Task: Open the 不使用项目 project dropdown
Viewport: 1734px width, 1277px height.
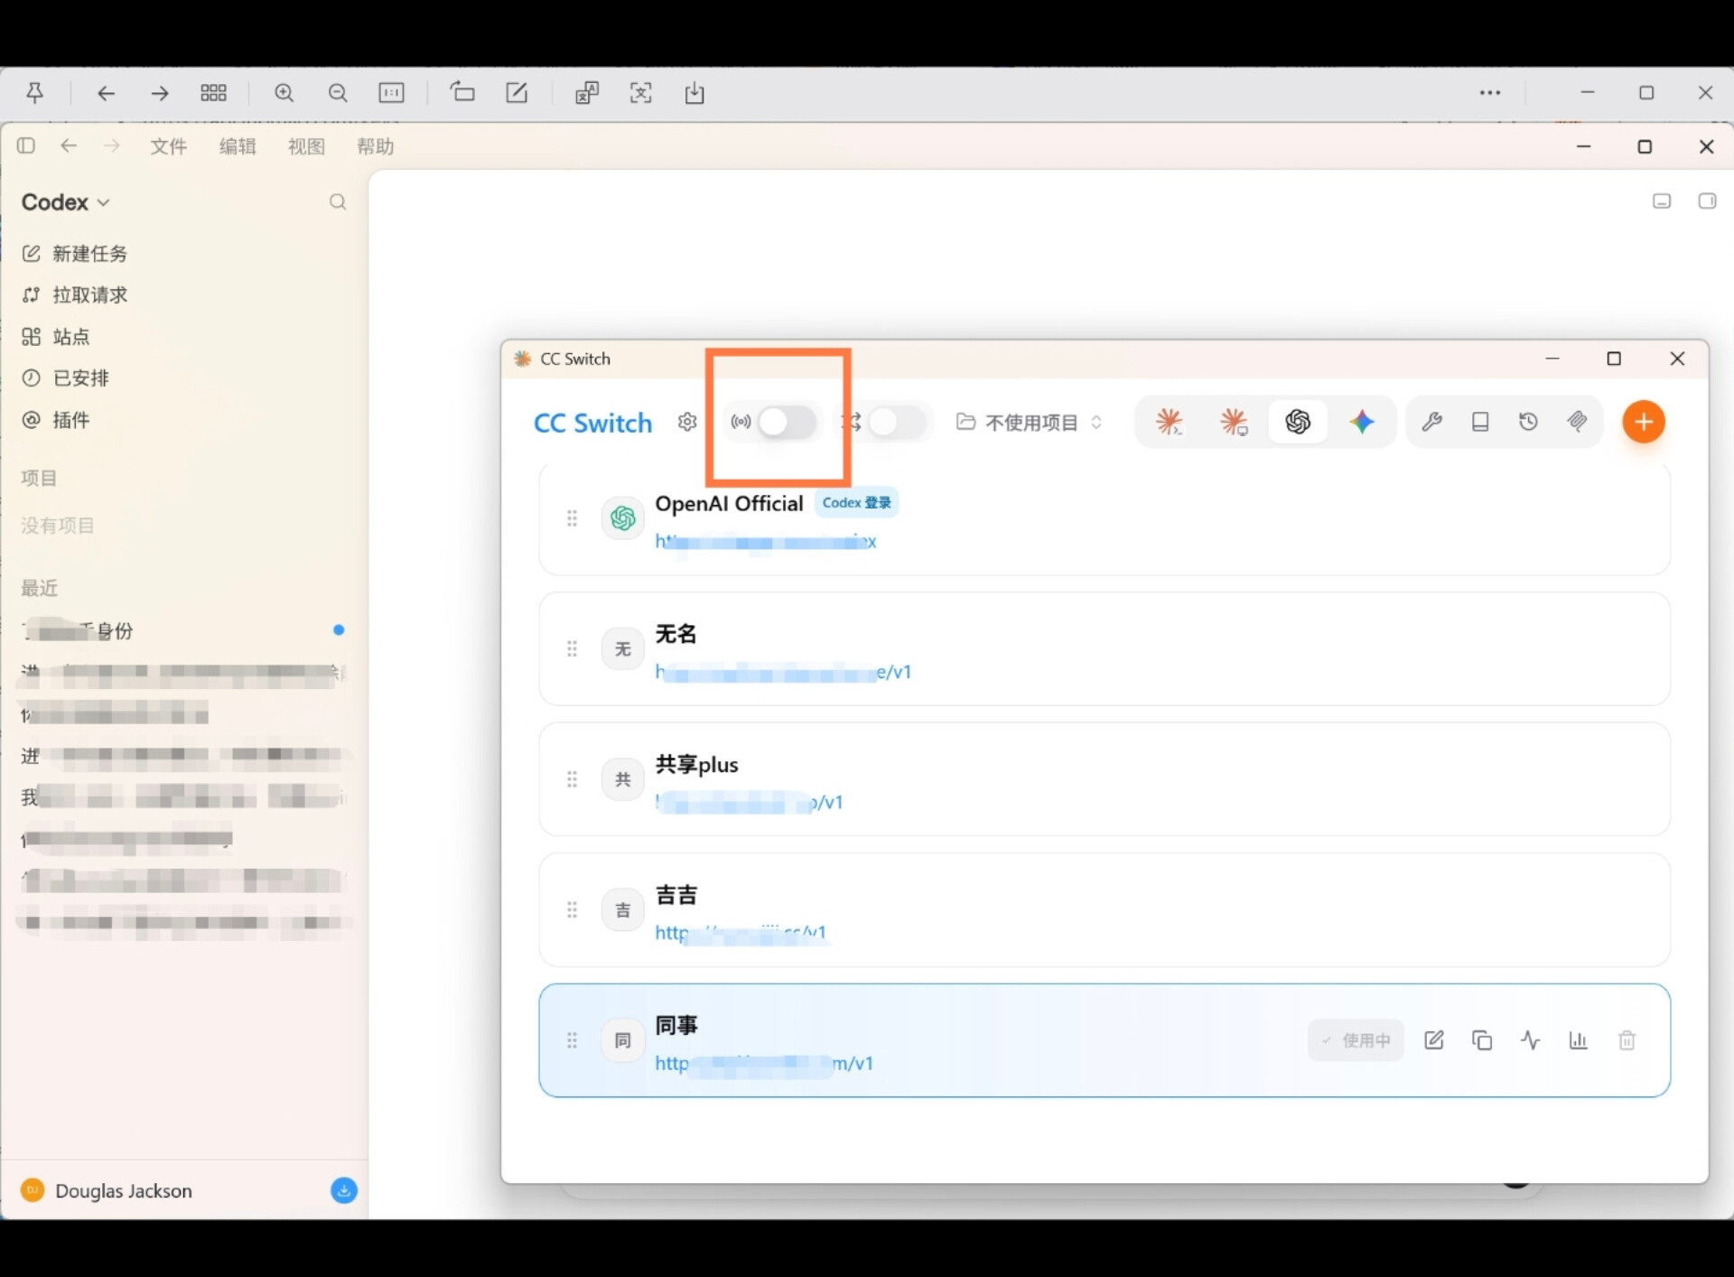Action: point(1030,422)
